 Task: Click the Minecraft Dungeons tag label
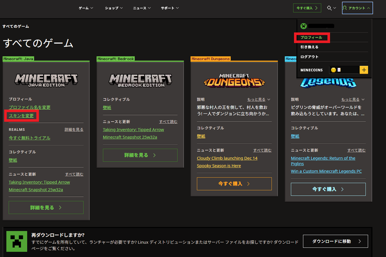[211, 59]
